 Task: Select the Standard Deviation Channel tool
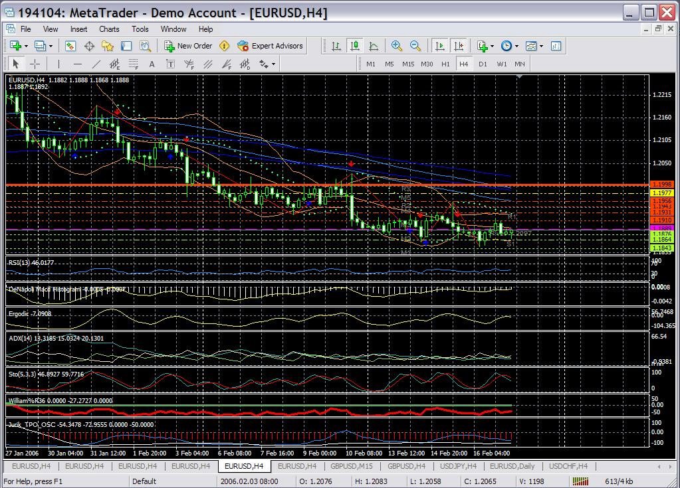(x=245, y=64)
